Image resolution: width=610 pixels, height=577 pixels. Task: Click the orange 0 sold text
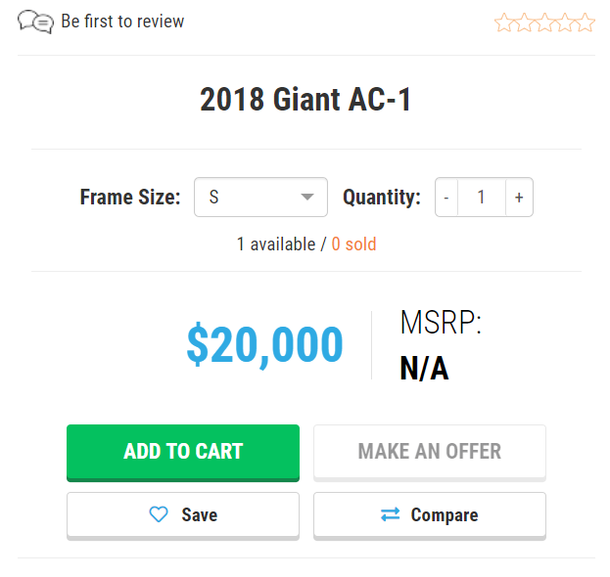tap(353, 244)
